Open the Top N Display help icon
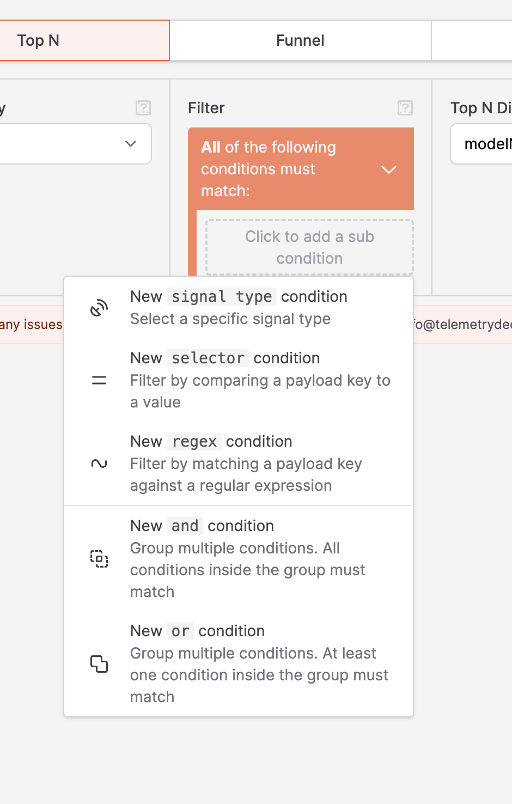 [510, 108]
